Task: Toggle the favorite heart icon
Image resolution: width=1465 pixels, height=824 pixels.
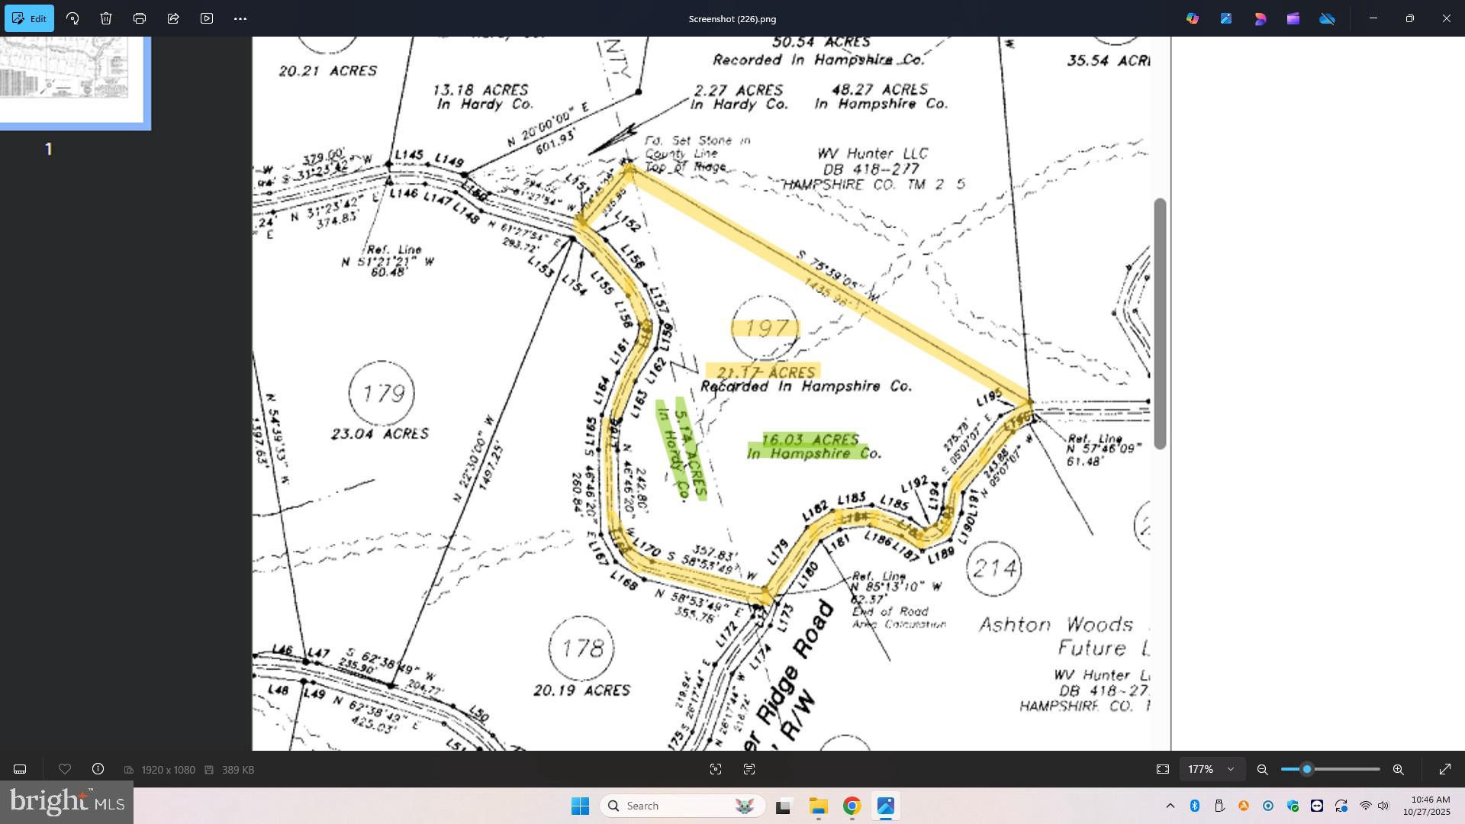Action: pos(65,770)
